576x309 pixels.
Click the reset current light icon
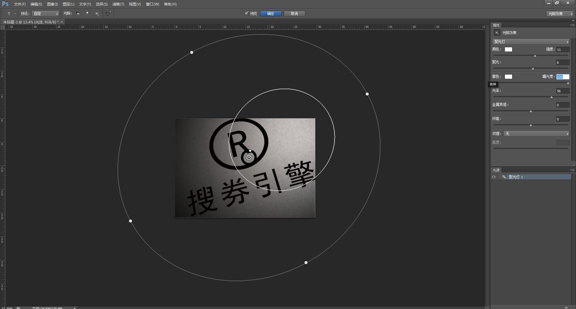pyautogui.click(x=108, y=13)
